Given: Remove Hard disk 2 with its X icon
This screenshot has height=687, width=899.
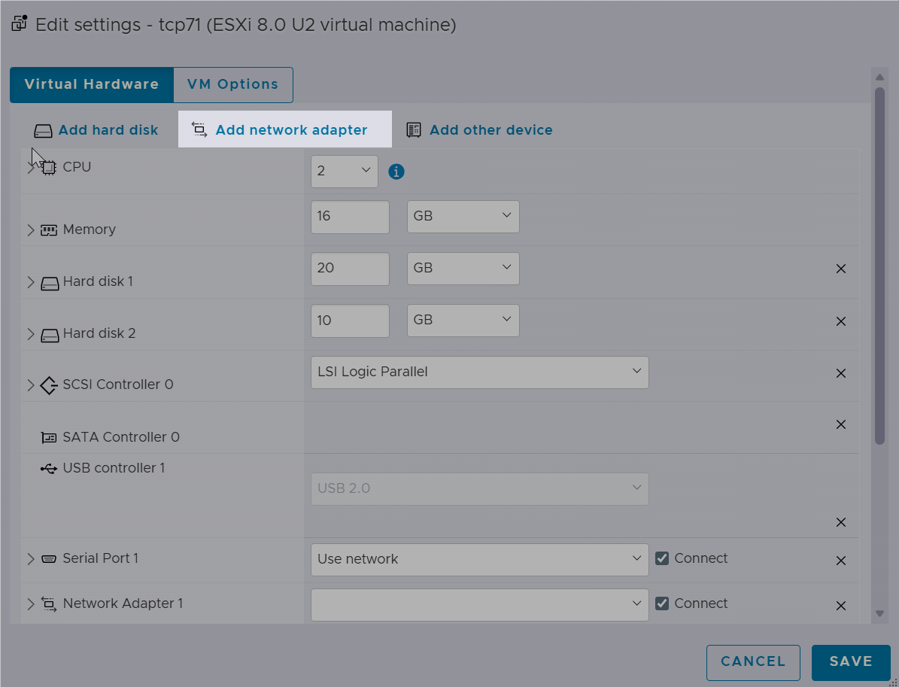Looking at the screenshot, I should (x=841, y=321).
